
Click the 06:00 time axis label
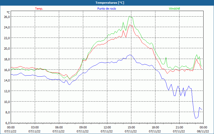[59, 128]
